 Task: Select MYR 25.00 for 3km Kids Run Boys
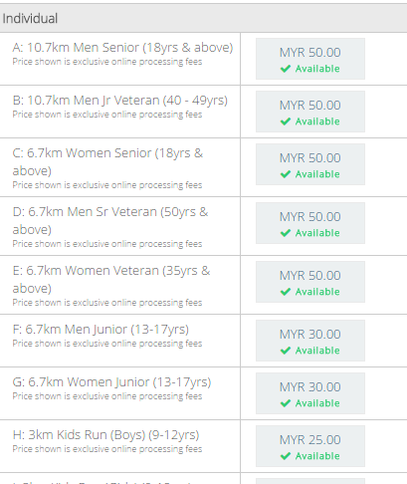(310, 446)
